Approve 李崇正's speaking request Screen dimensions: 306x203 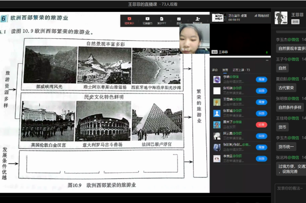tap(261, 159)
